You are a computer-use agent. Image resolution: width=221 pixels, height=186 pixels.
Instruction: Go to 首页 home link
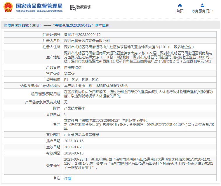click(180, 11)
